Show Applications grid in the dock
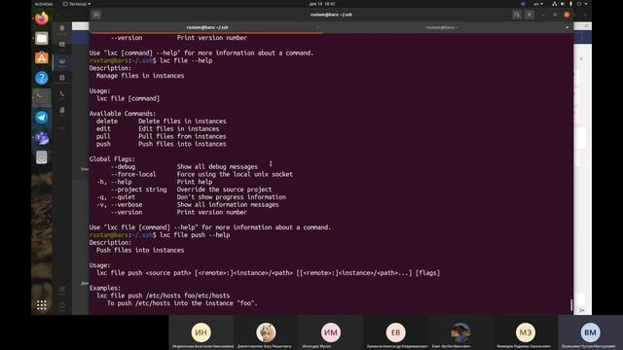The height and width of the screenshot is (350, 623). pos(41,304)
